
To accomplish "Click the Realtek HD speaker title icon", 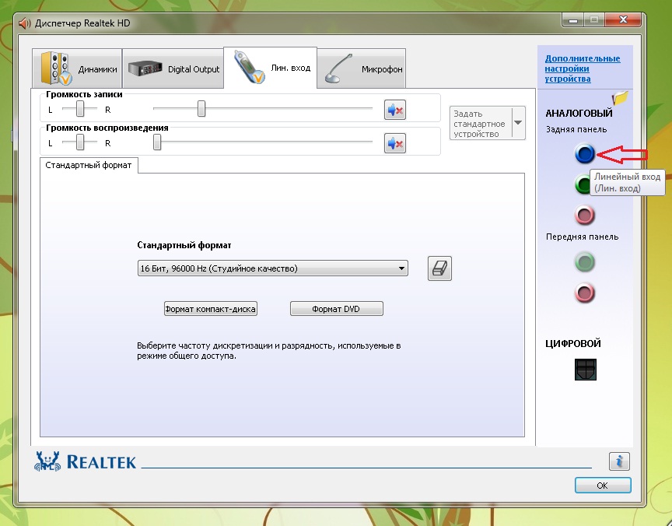I will click(25, 23).
